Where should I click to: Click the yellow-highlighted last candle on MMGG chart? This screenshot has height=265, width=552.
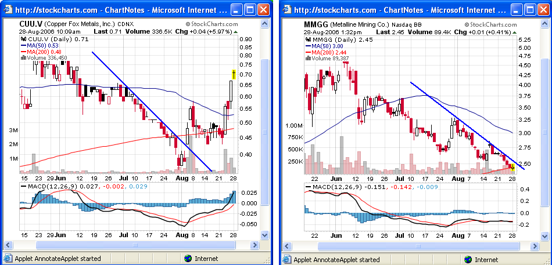click(512, 167)
